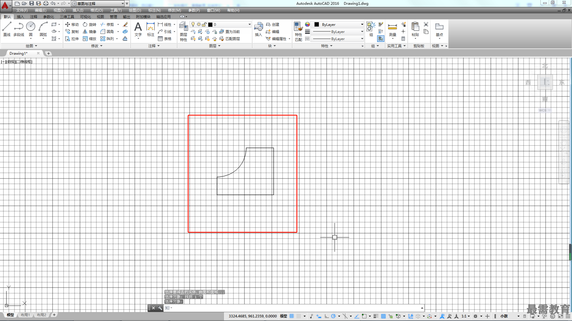
Task: Open the 绘图(D) menu
Action: pyautogui.click(x=135, y=10)
